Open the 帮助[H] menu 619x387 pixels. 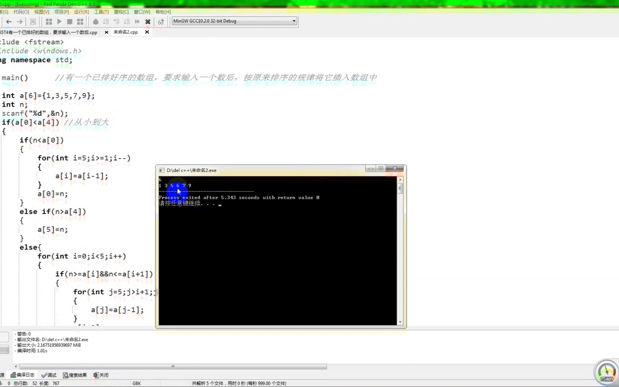click(x=163, y=12)
